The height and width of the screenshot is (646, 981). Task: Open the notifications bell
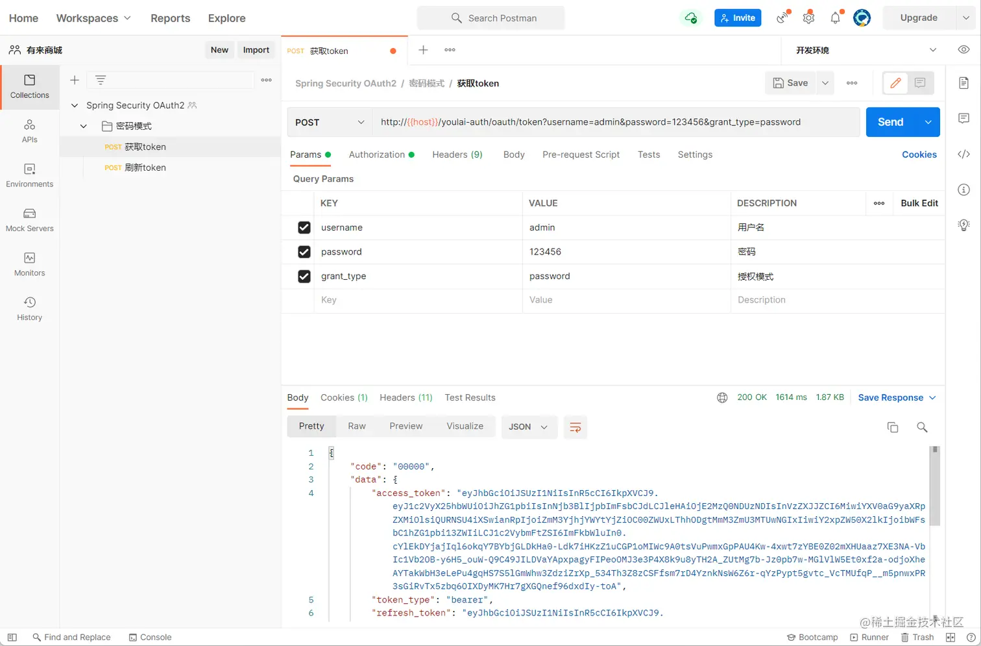pos(836,18)
